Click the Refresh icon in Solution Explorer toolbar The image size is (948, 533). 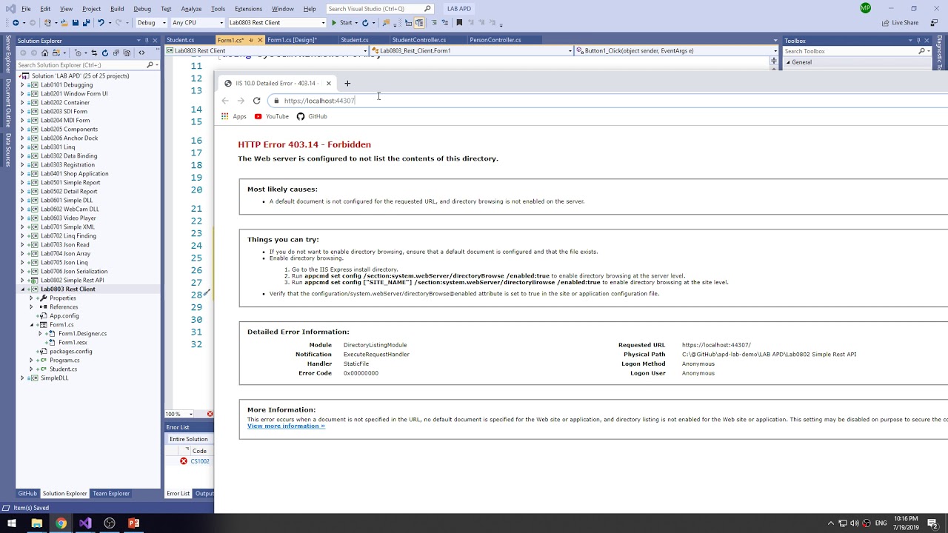(x=104, y=53)
